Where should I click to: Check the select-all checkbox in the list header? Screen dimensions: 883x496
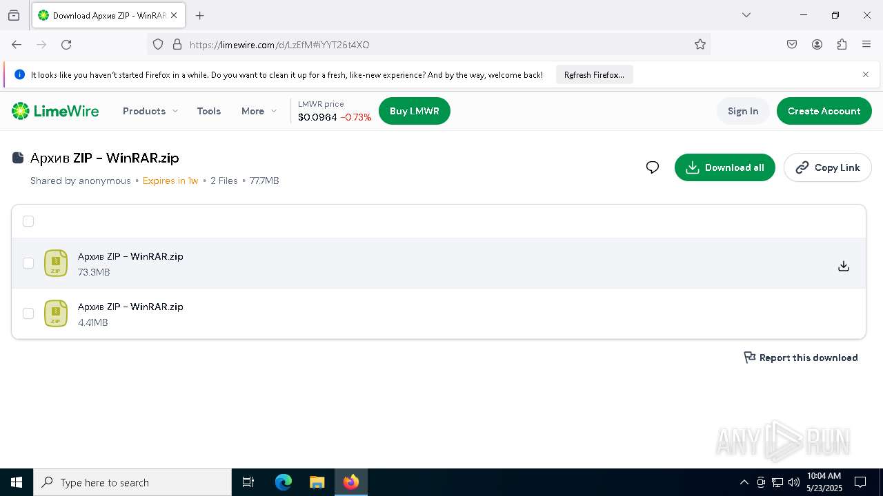tap(28, 221)
